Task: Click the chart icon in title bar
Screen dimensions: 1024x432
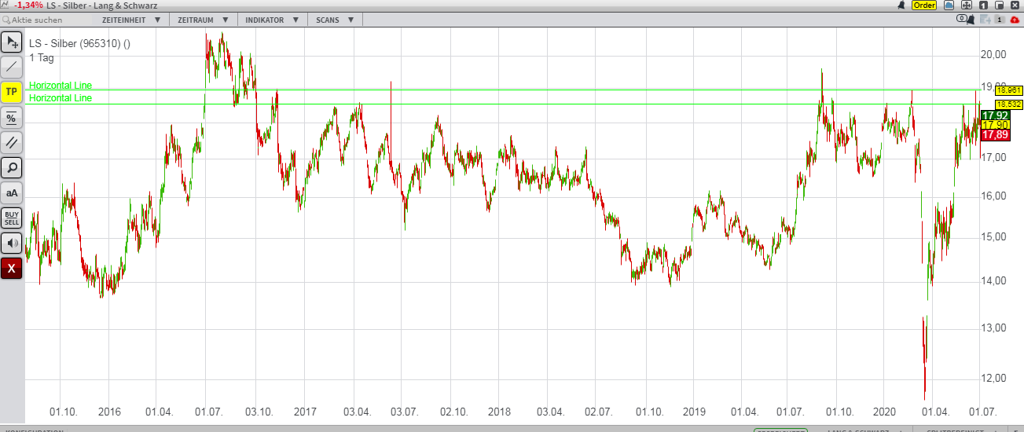Action: [6, 5]
